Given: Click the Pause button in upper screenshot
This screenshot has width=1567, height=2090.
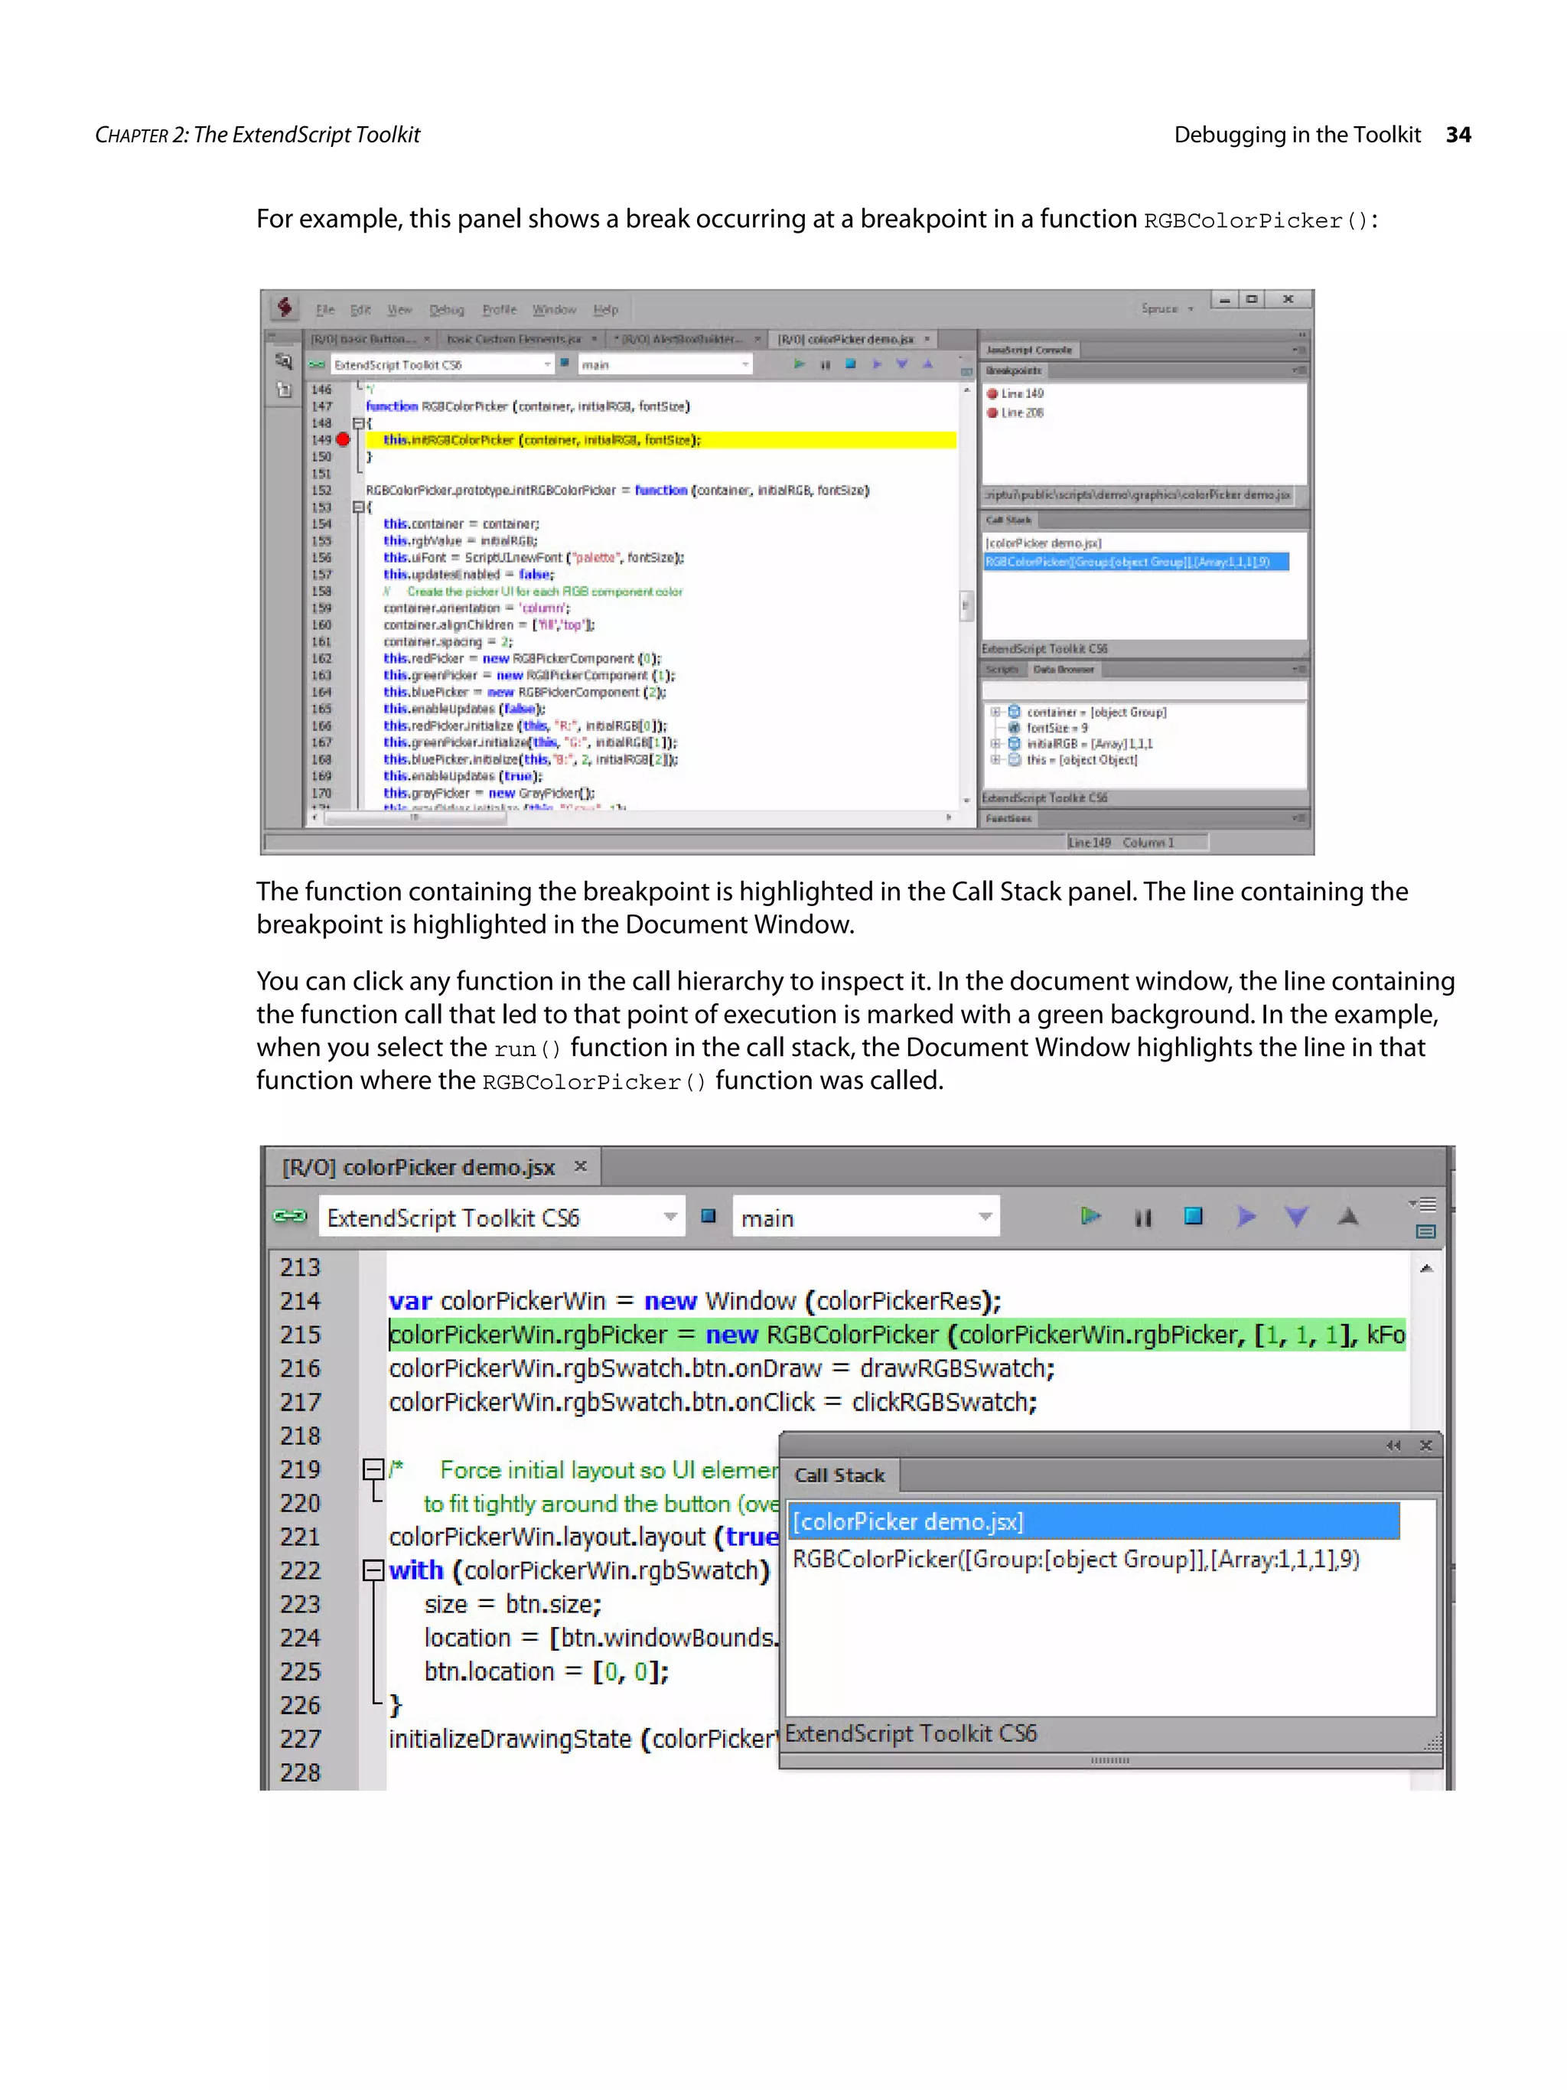Looking at the screenshot, I should pyautogui.click(x=826, y=365).
